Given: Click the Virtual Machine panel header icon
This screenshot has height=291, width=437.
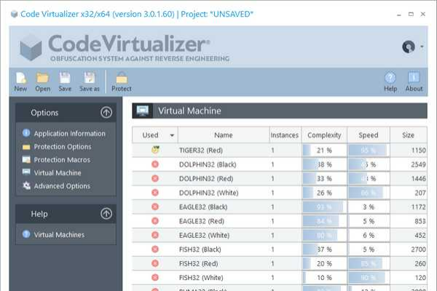Looking at the screenshot, I should pos(143,111).
